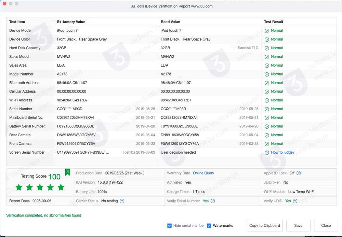This screenshot has height=237, width=342.
Task: Click Ex-factory mainboard serial C029212053HM78XA4
Action: [76, 117]
